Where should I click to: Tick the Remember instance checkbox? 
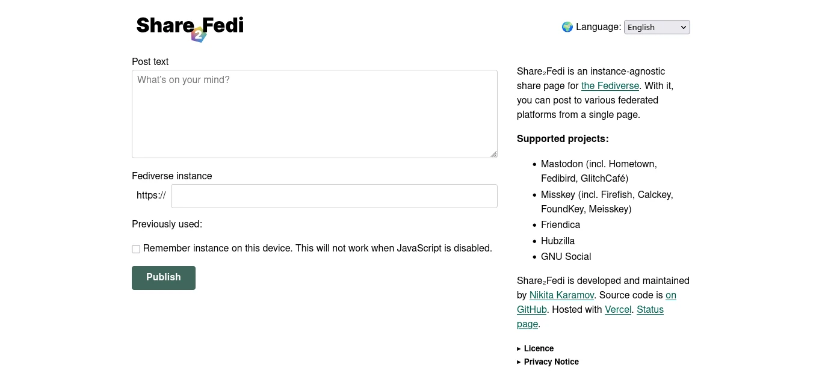click(x=136, y=249)
